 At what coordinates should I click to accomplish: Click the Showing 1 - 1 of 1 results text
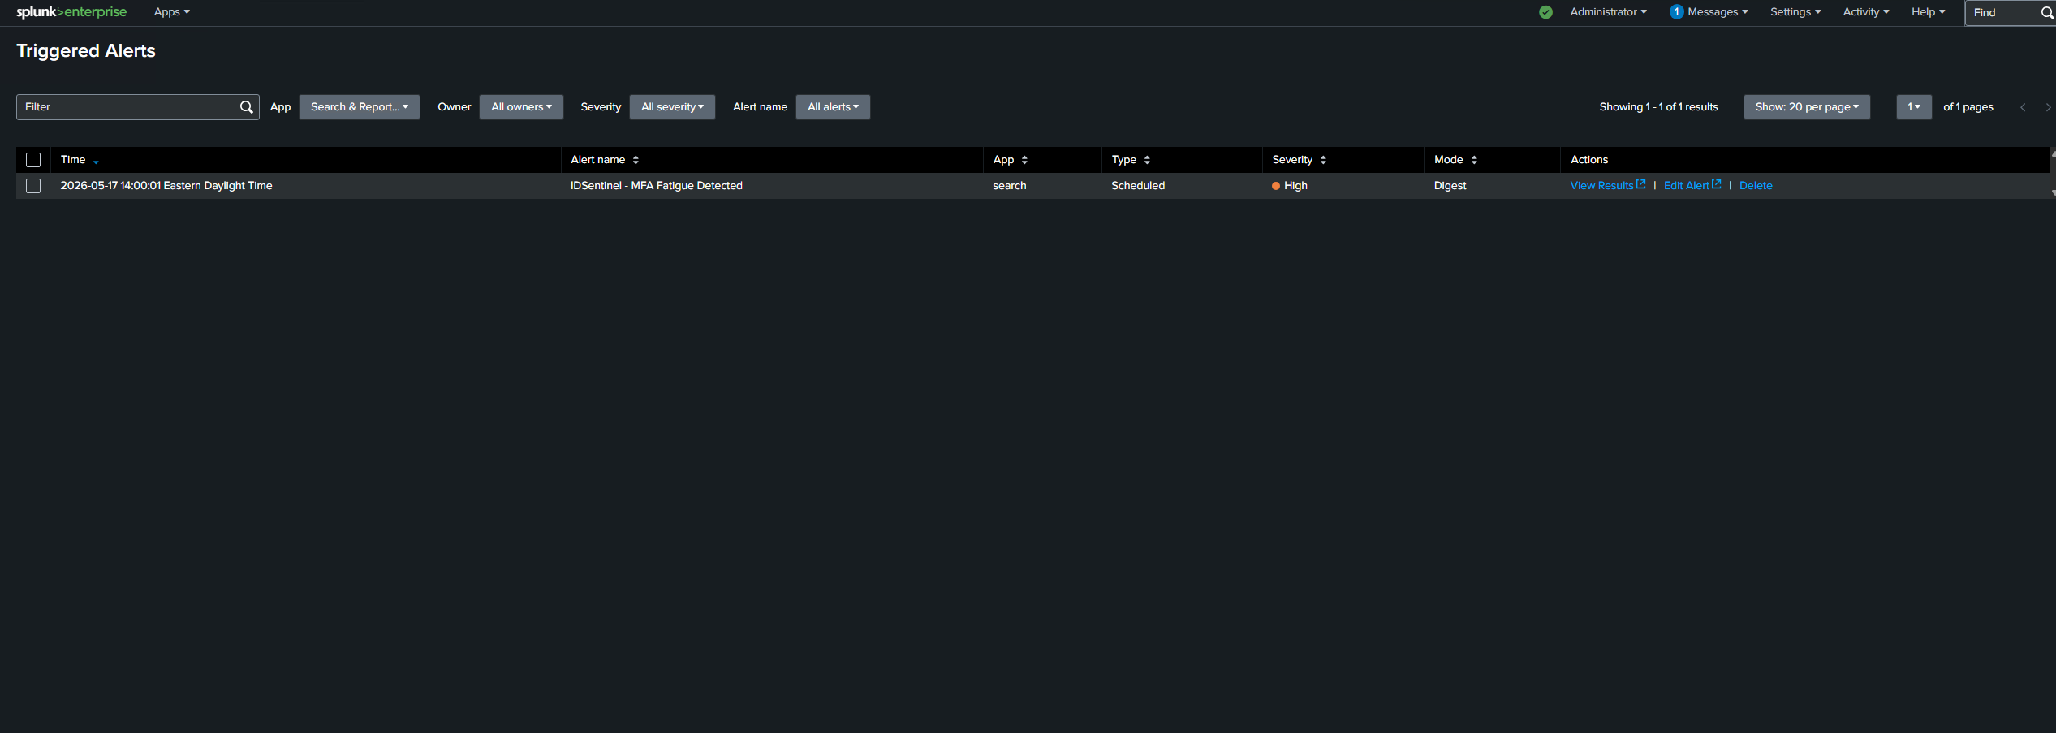pyautogui.click(x=1658, y=107)
